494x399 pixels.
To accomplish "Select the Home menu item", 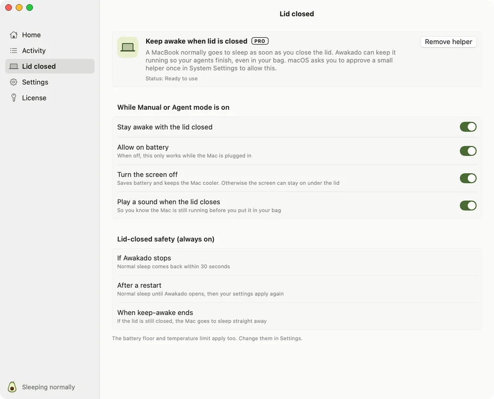I will tap(50, 35).
